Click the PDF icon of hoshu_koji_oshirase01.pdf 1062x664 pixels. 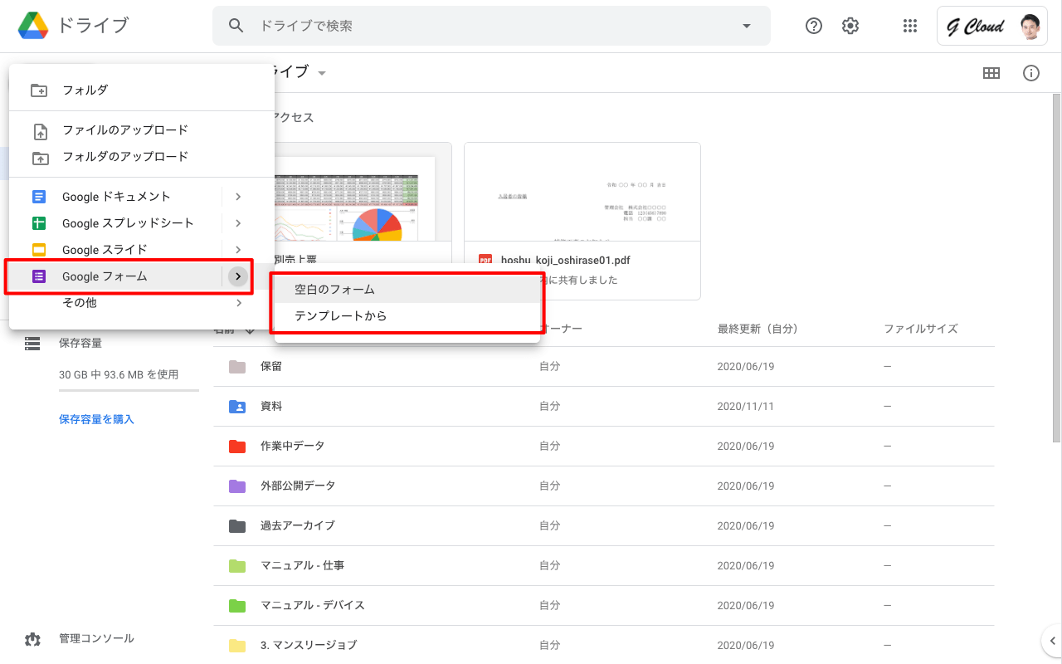485,260
